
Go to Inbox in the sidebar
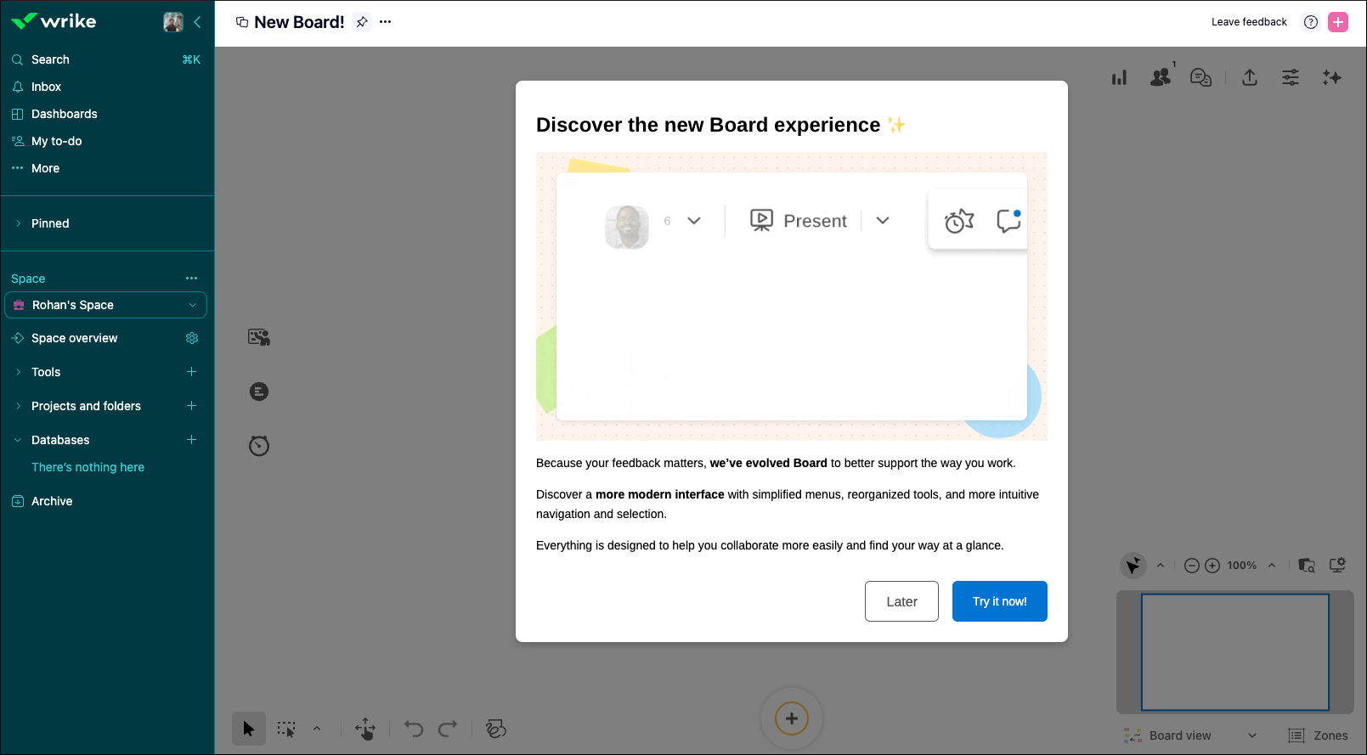[x=46, y=87]
